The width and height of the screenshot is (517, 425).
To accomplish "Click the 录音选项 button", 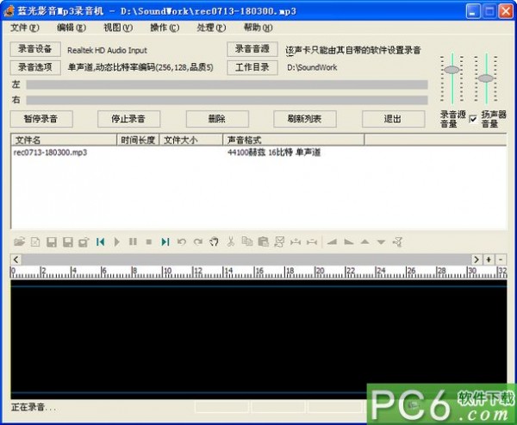I will (x=35, y=67).
